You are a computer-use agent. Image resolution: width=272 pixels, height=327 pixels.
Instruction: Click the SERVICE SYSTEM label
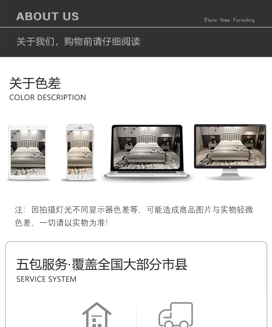pos(46,279)
